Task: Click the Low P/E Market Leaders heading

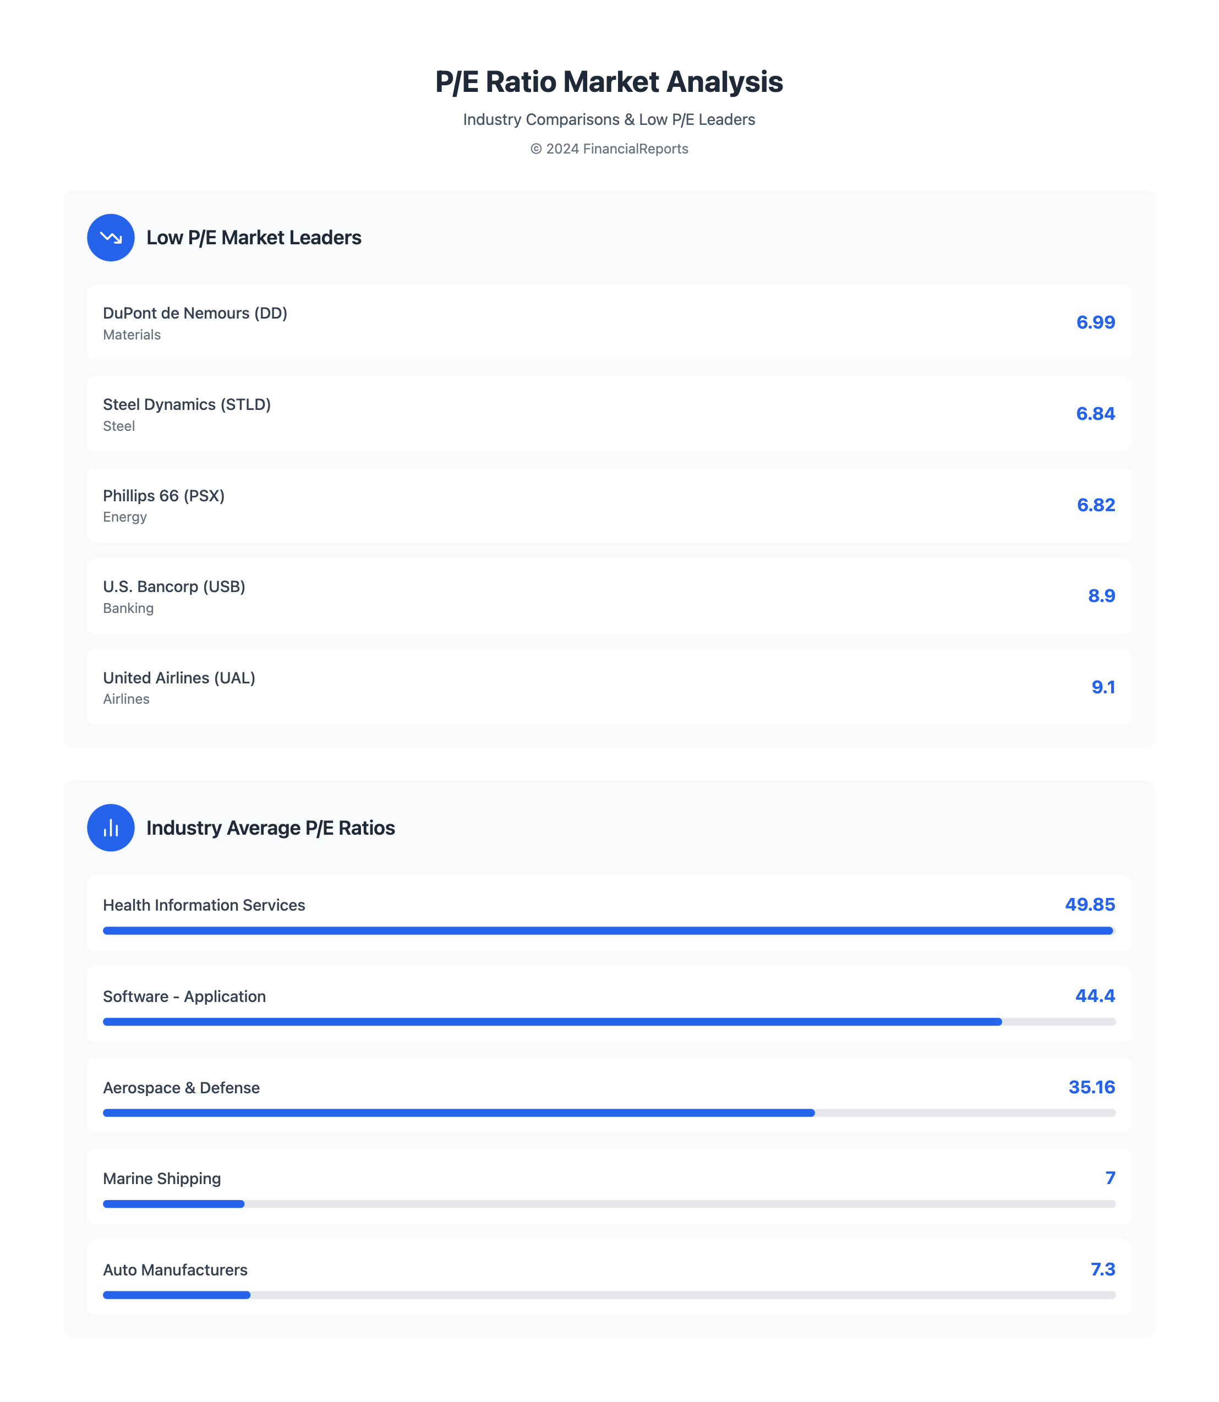Action: coord(254,237)
